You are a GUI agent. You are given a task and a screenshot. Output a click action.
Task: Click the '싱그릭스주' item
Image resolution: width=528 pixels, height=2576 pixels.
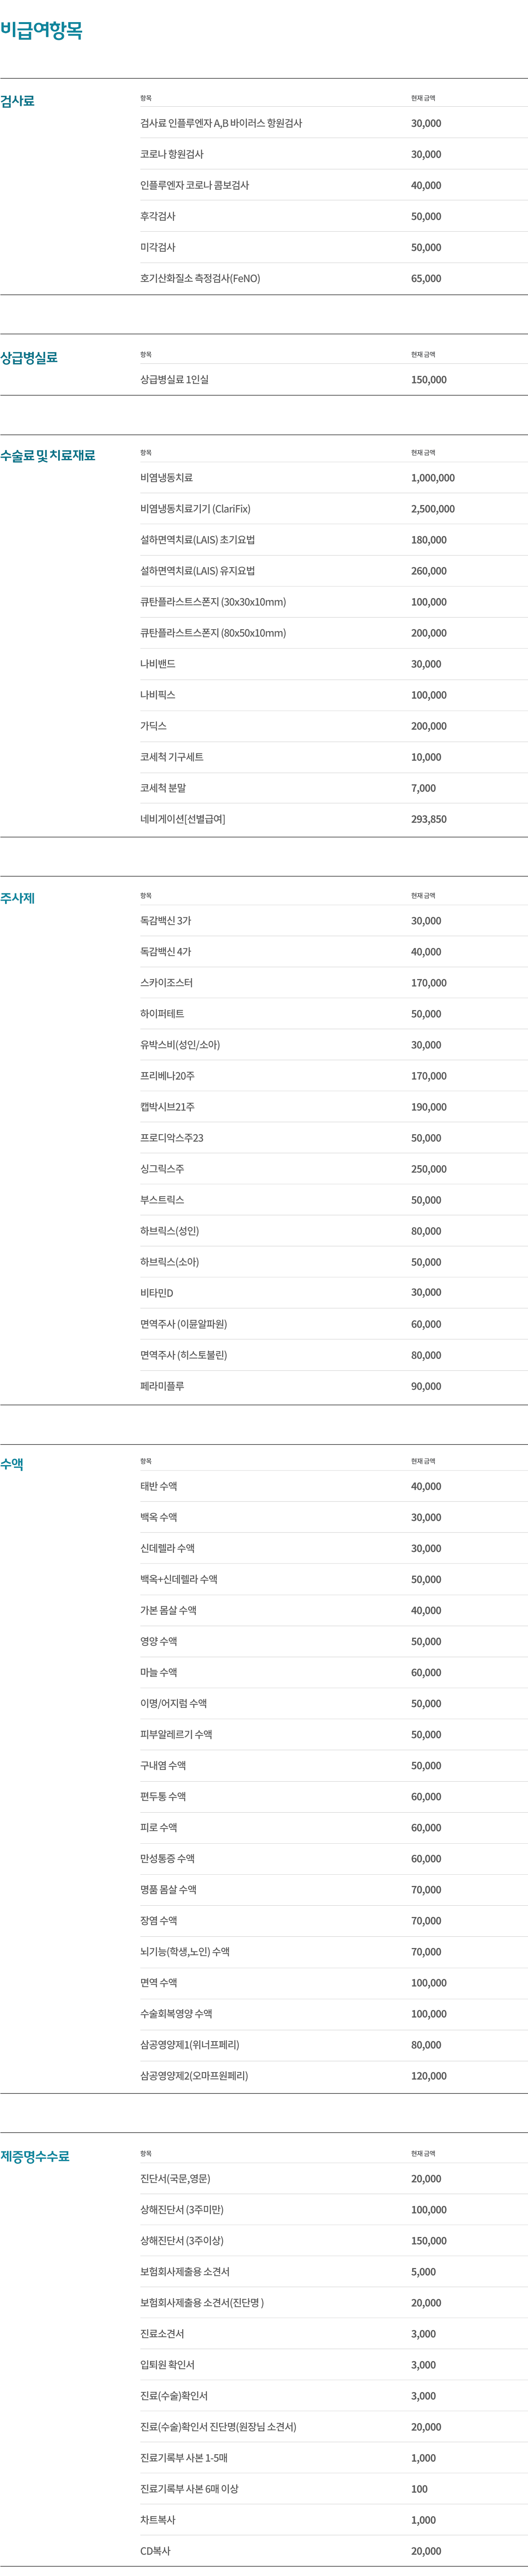click(162, 1169)
